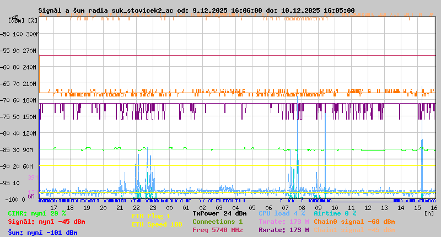Click the '-75 50 150M' y-axis label
Image resolution: width=441 pixels, height=237 pixels.
point(19,117)
